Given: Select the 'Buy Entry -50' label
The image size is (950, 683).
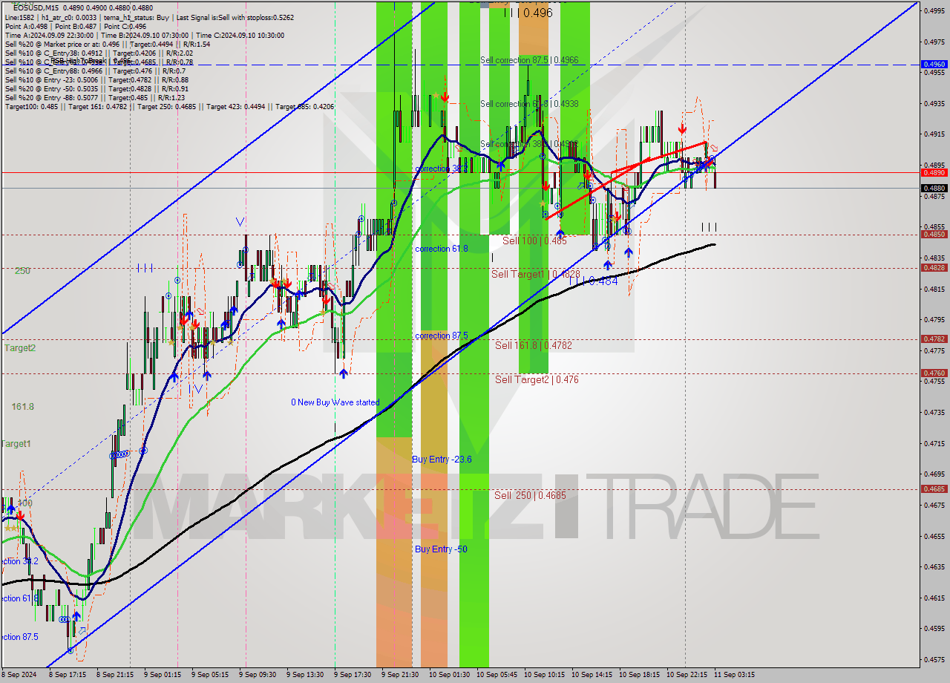Looking at the screenshot, I should click(x=441, y=549).
